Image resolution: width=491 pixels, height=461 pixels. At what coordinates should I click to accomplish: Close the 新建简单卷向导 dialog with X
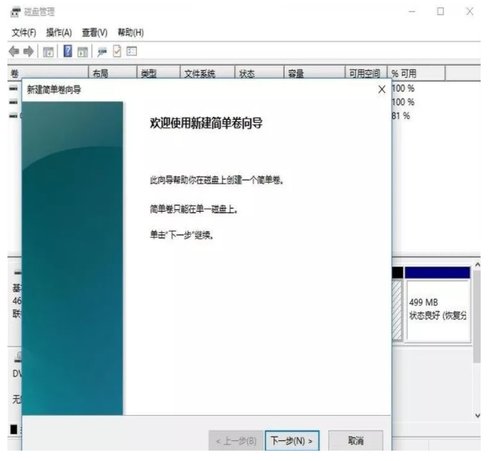tap(382, 89)
